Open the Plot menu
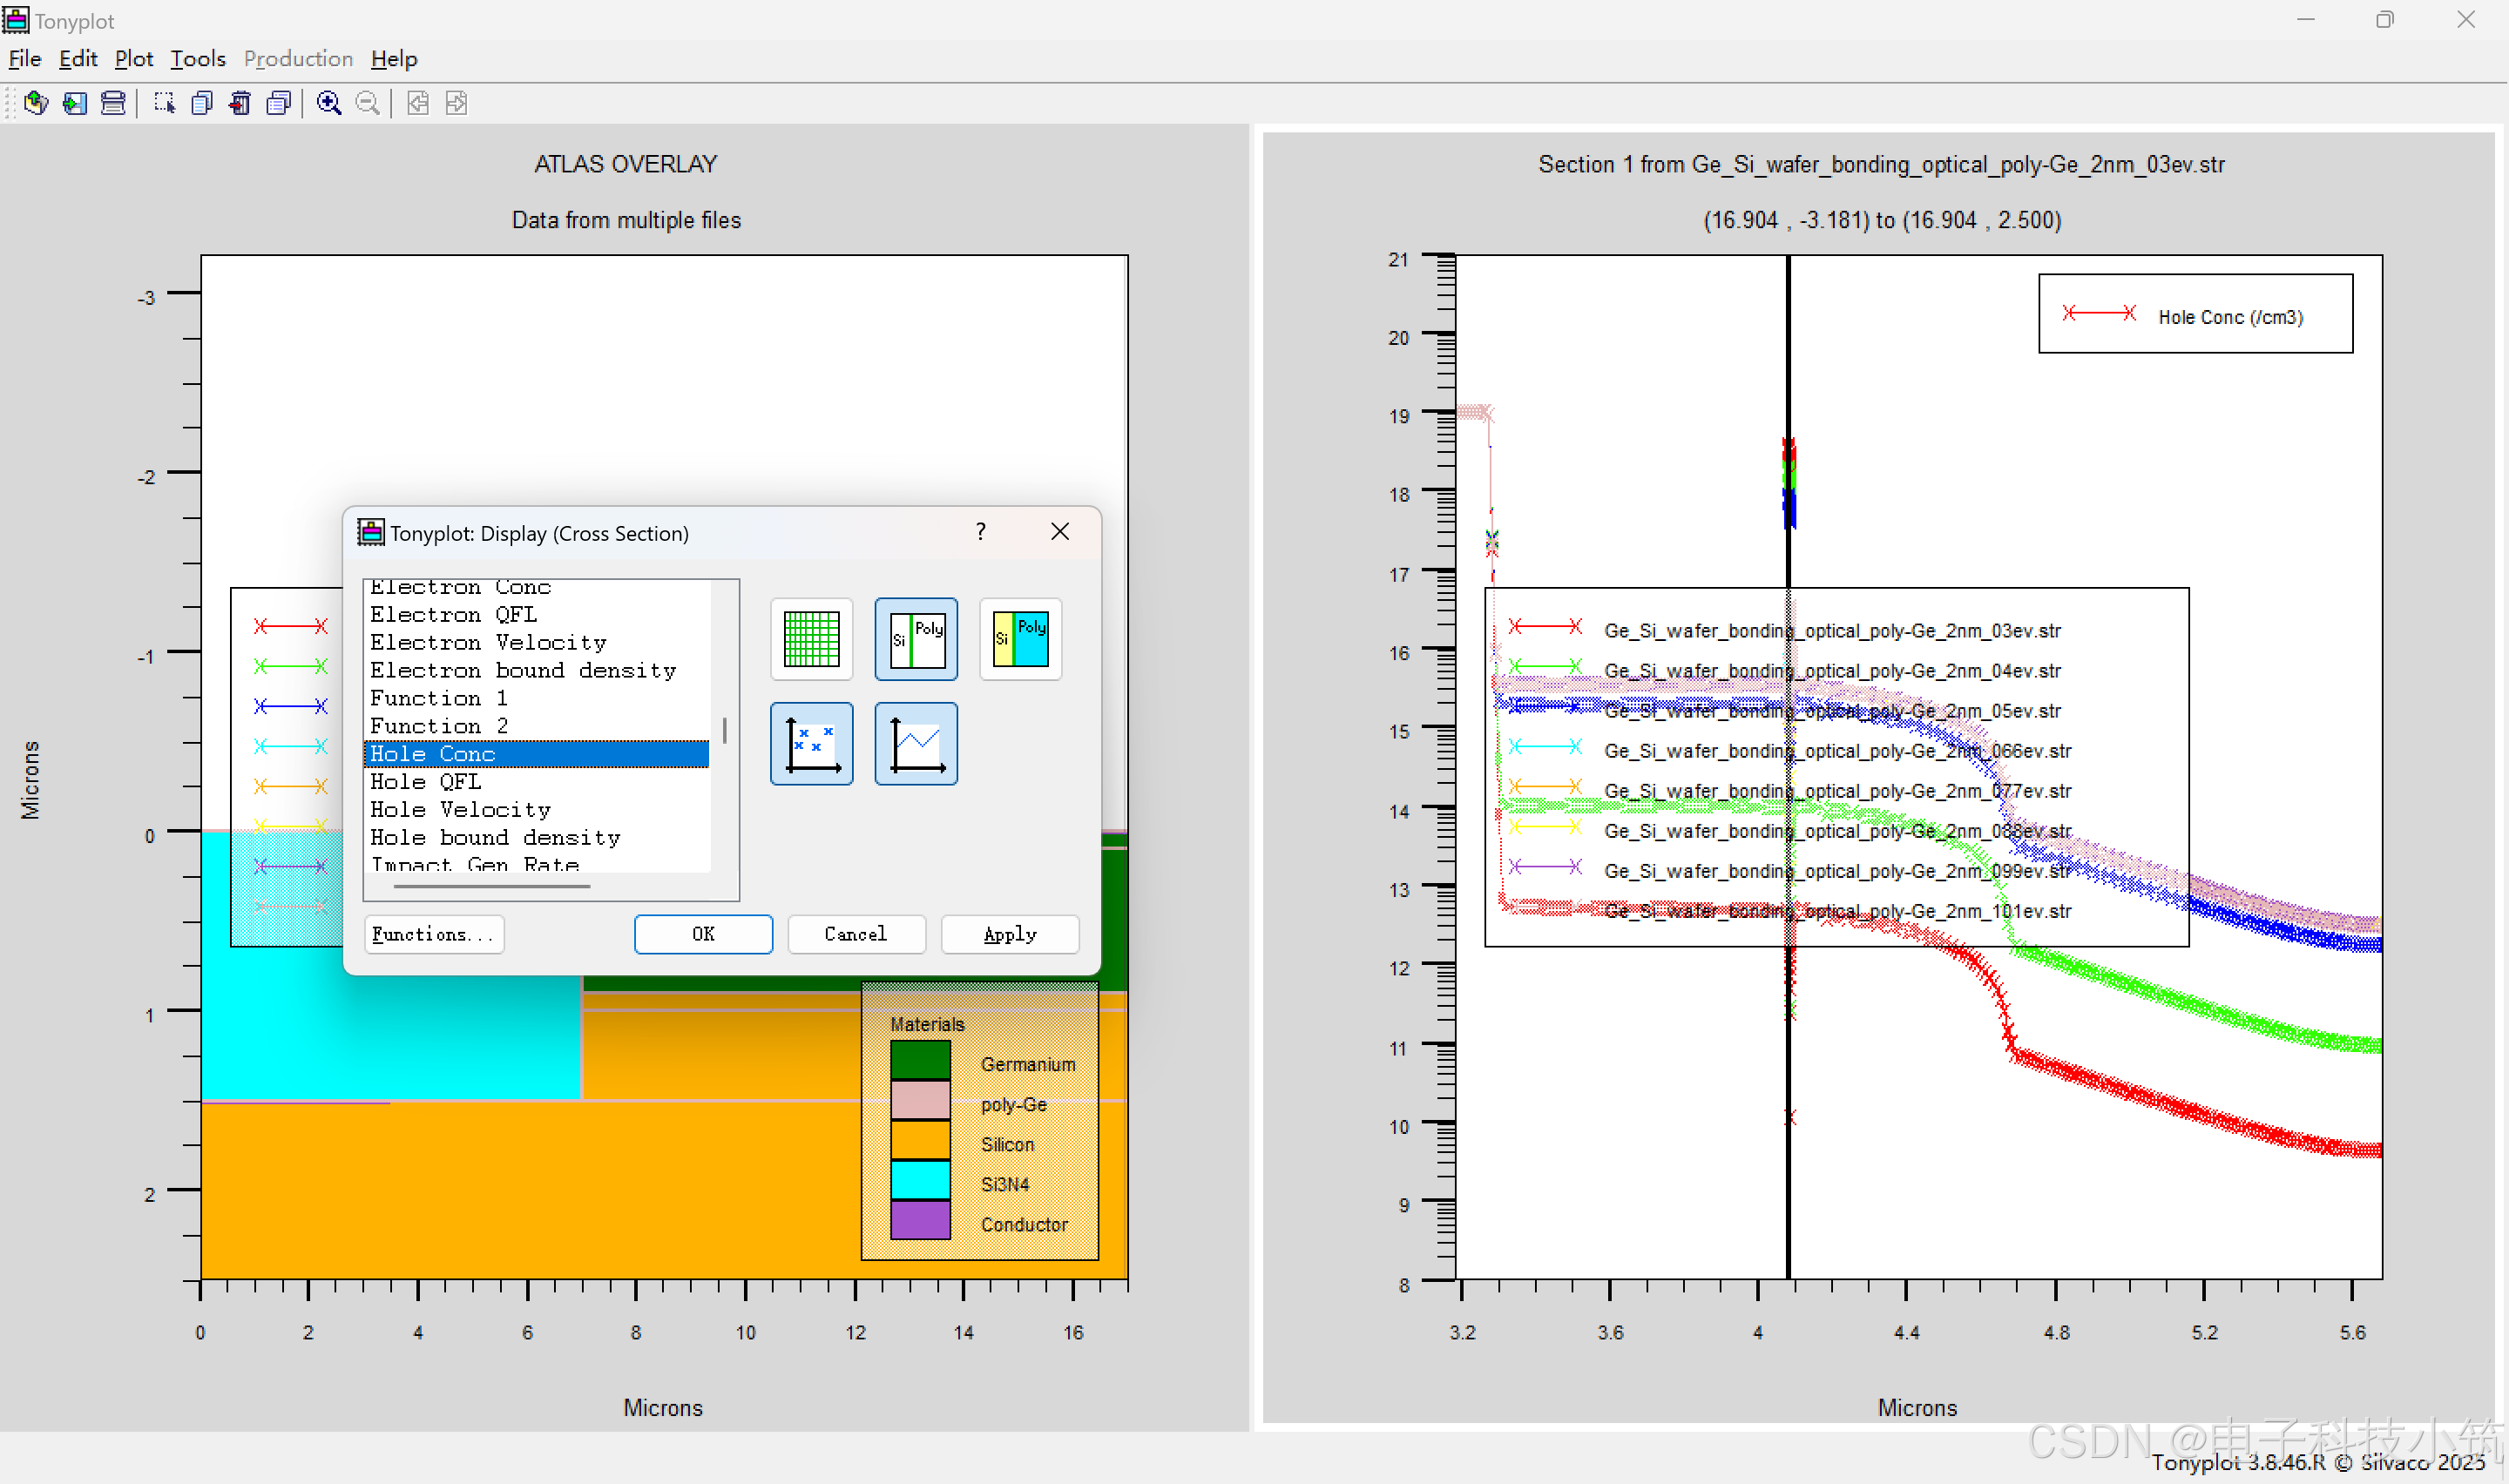2509x1484 pixels. click(x=133, y=59)
